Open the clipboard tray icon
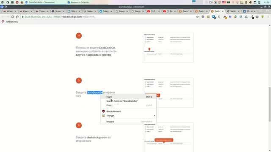The image size is (271, 152). point(255,3)
